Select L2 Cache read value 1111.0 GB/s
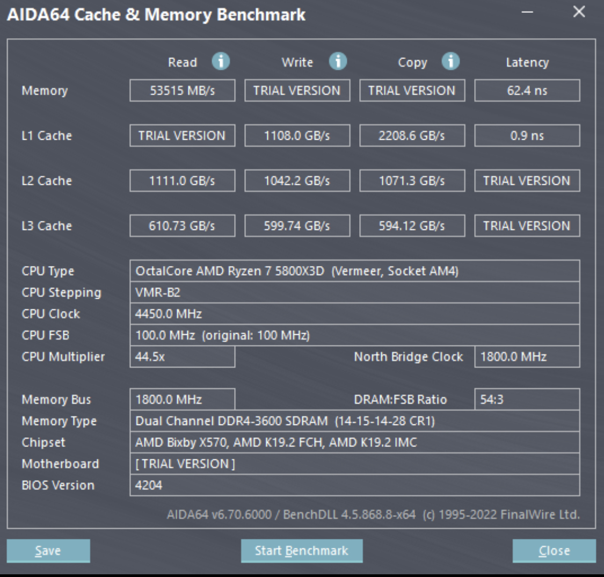Viewport: 604px width, 577px height. (182, 181)
